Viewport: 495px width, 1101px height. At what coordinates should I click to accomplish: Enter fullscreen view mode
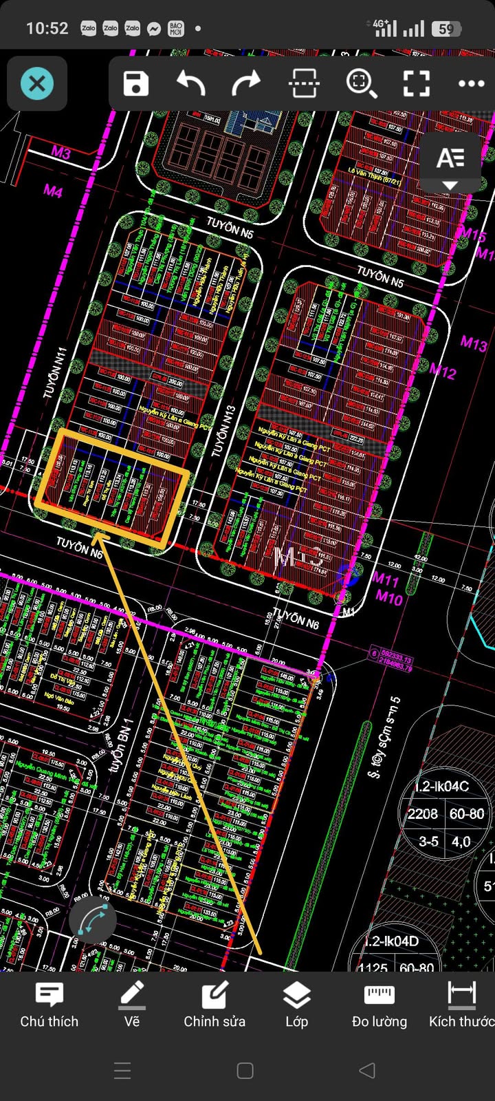coord(416,84)
